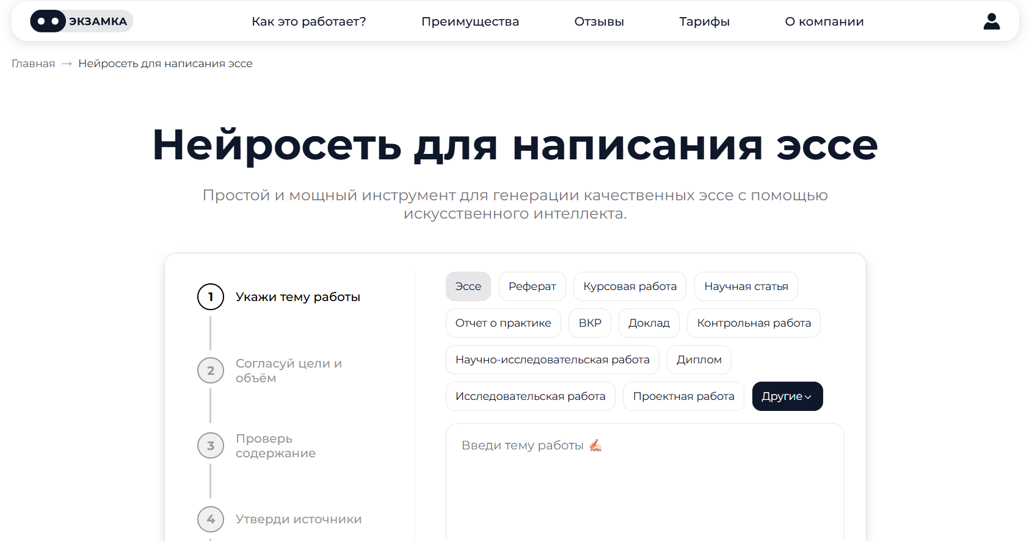Choose 'Исследовательская работа' work type
The width and height of the screenshot is (1032, 541).
pos(531,396)
